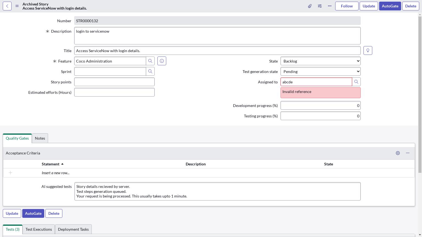
Task: Click 'Insert a new row...' text
Action: [x=55, y=173]
